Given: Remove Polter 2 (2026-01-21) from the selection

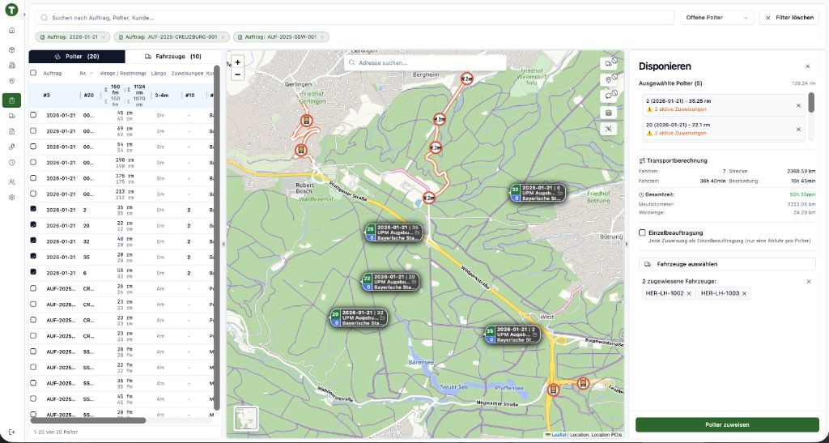Looking at the screenshot, I should coord(798,105).
